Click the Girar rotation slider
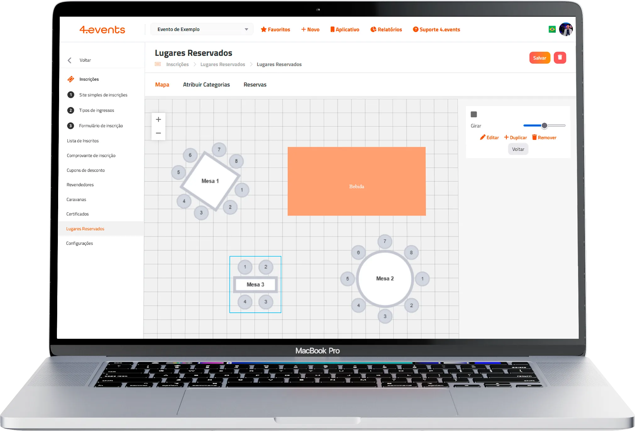This screenshot has width=635, height=431. (544, 125)
